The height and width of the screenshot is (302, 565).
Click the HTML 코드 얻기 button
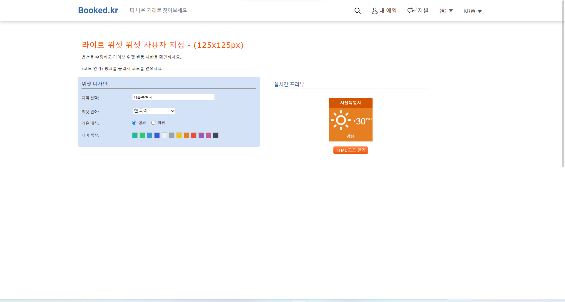pyautogui.click(x=350, y=150)
